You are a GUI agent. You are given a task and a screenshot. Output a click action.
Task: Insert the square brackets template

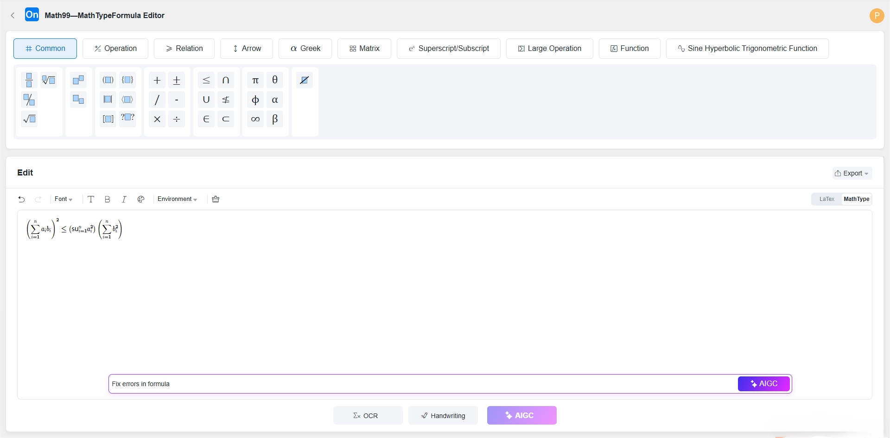pos(108,119)
